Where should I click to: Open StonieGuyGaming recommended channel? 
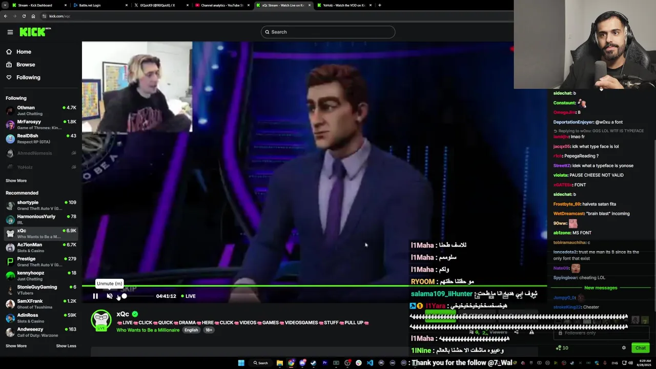tap(41, 290)
